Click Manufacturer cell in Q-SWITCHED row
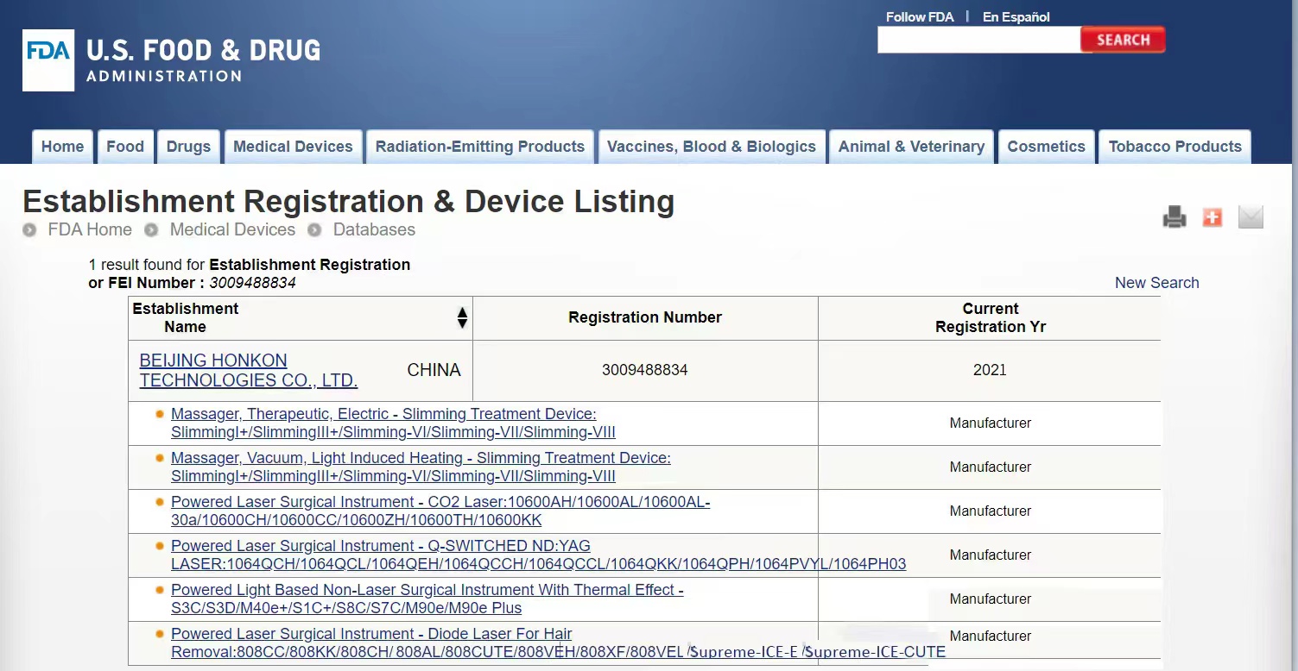1298x671 pixels. click(x=991, y=555)
